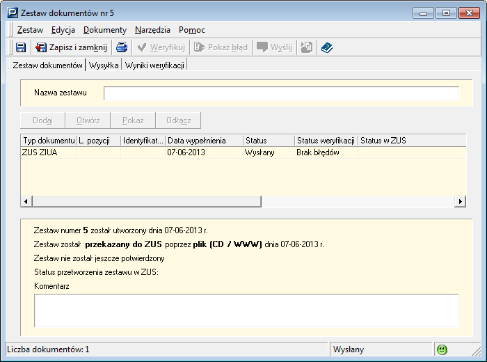Click inside the Nazwa zestawu field
Image resolution: width=487 pixels, height=362 pixels.
(281, 93)
